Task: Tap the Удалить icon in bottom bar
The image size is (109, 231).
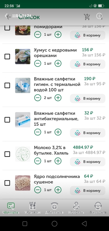Action: pyautogui.click(x=98, y=208)
